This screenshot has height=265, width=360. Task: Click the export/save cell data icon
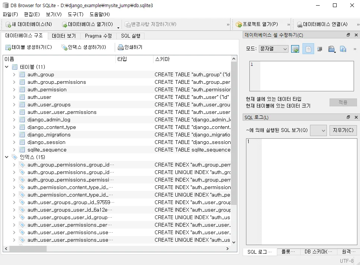343,49
